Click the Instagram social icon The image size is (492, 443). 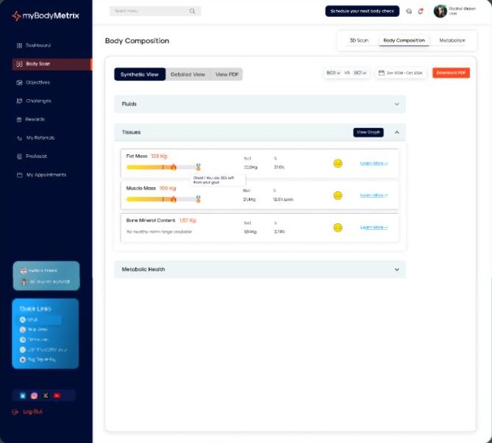click(x=35, y=396)
